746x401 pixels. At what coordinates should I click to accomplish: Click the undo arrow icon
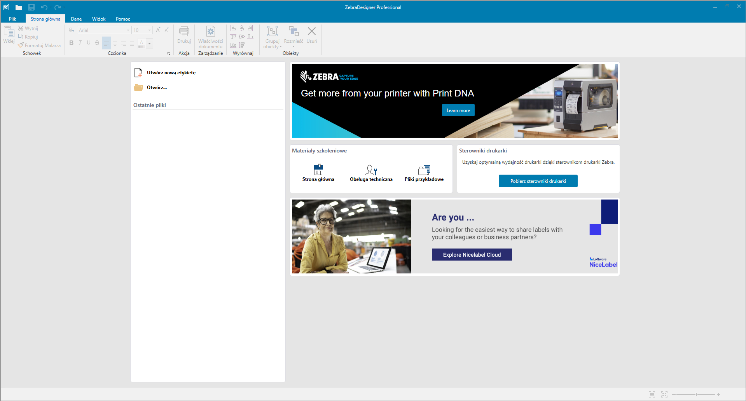pyautogui.click(x=44, y=7)
